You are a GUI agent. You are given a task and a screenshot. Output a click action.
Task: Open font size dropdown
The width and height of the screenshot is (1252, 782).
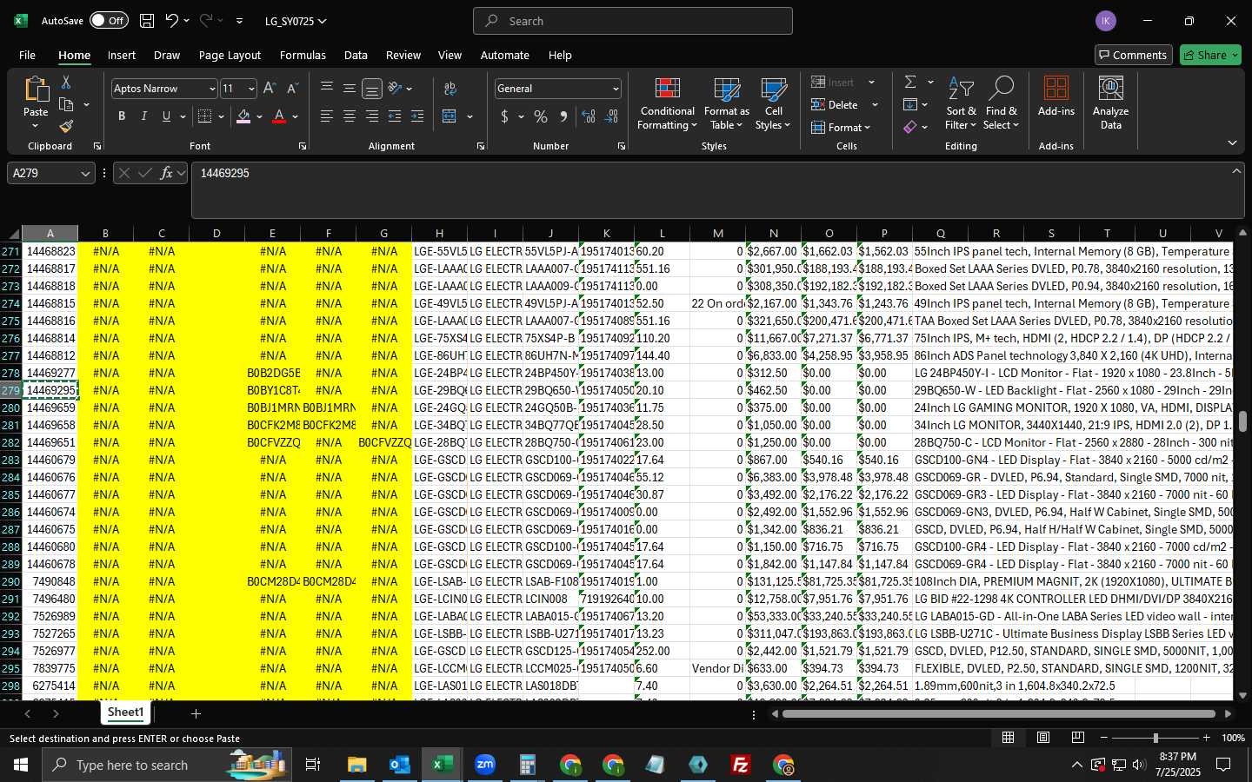tap(251, 89)
